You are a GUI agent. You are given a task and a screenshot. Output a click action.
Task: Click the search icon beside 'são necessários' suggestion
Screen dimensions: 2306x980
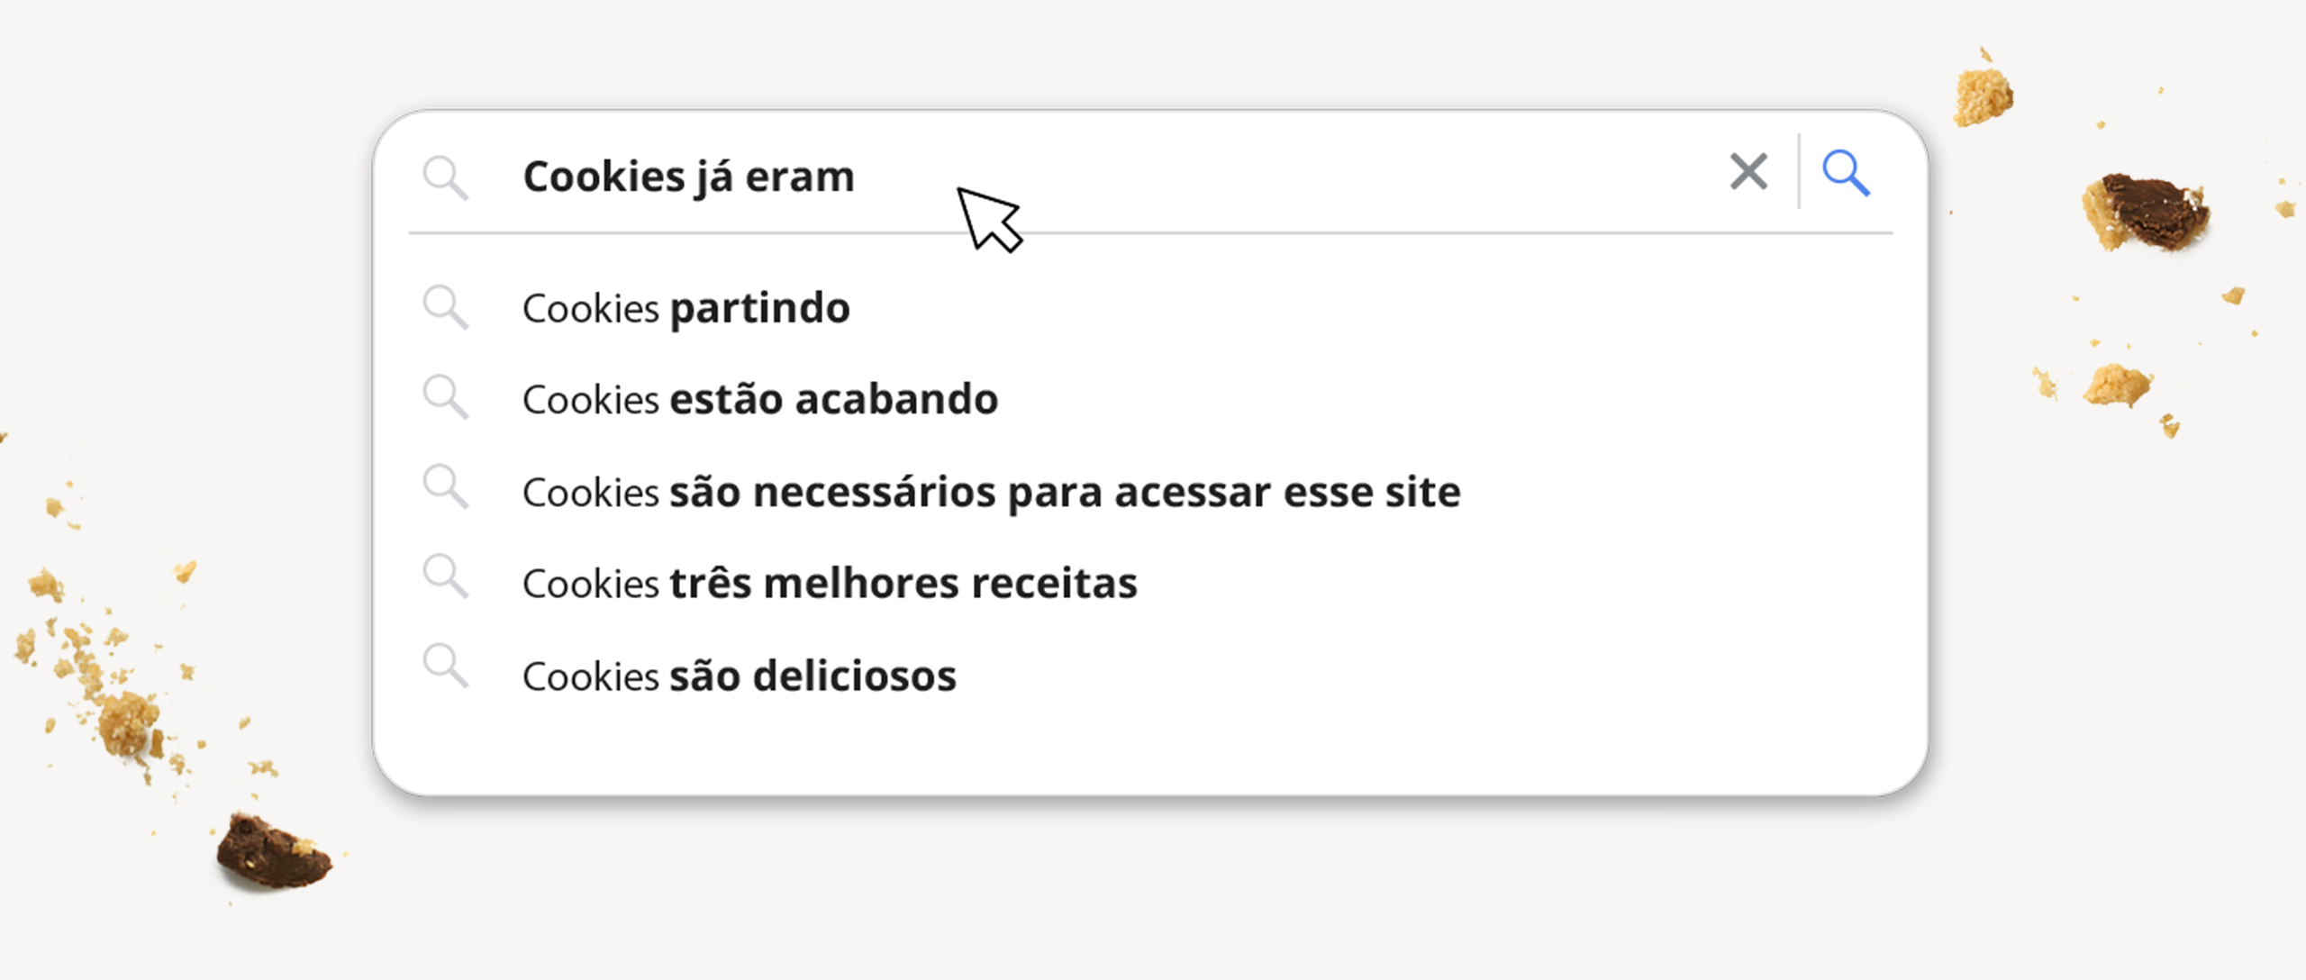coord(445,486)
